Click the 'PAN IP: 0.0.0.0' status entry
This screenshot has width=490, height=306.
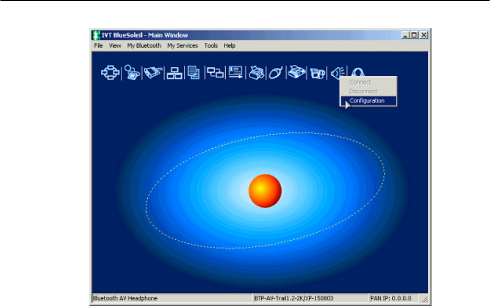tap(391, 298)
